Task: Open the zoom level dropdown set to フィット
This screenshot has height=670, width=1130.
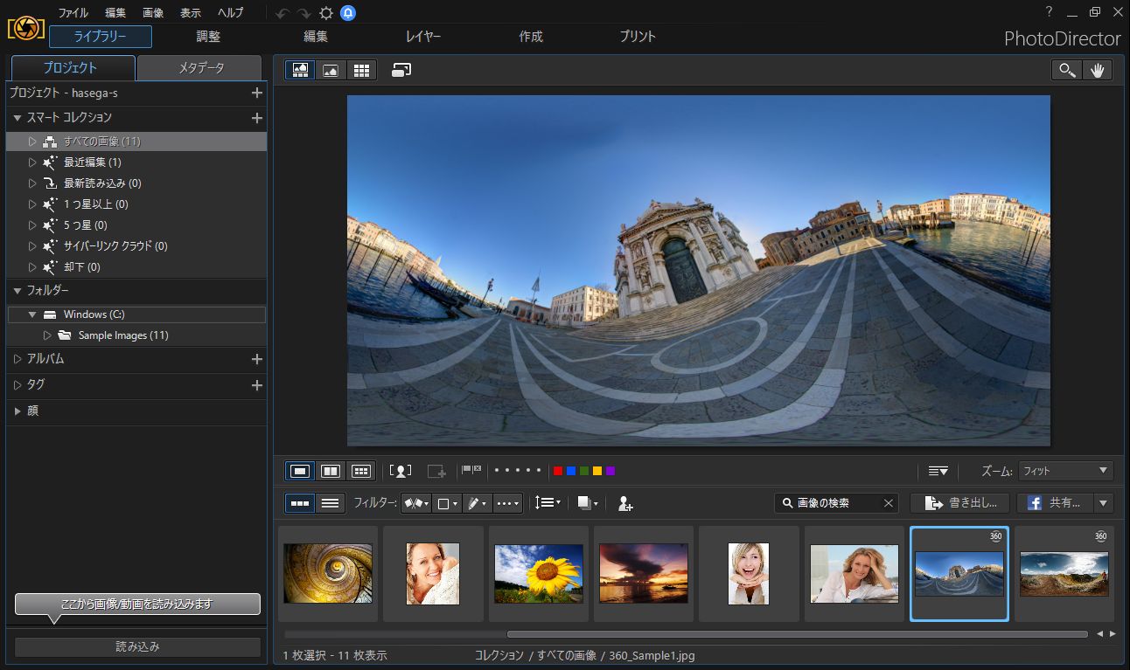Action: point(1064,471)
